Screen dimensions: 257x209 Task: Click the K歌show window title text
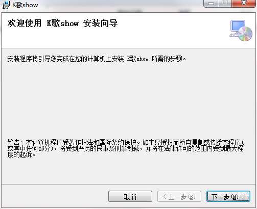coord(25,5)
